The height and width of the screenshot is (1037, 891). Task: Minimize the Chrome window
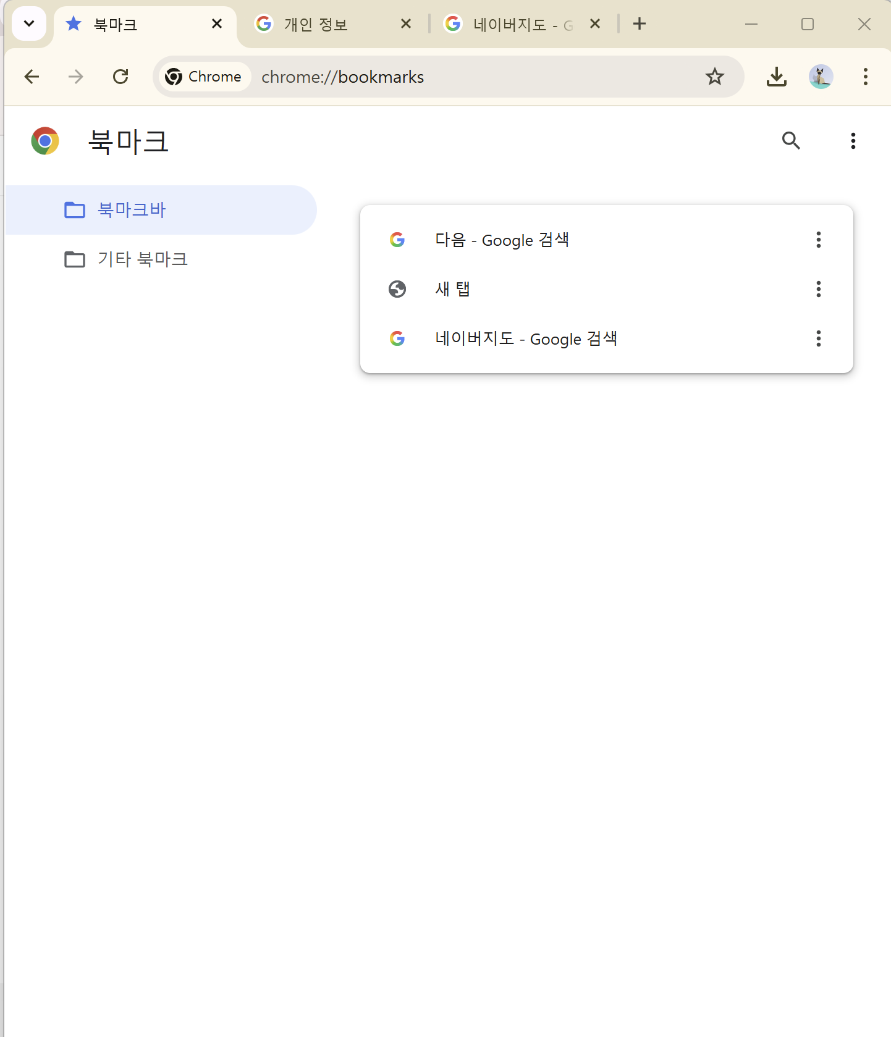[751, 24]
